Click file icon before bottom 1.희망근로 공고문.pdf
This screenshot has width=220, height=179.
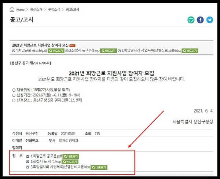[x=28, y=156]
